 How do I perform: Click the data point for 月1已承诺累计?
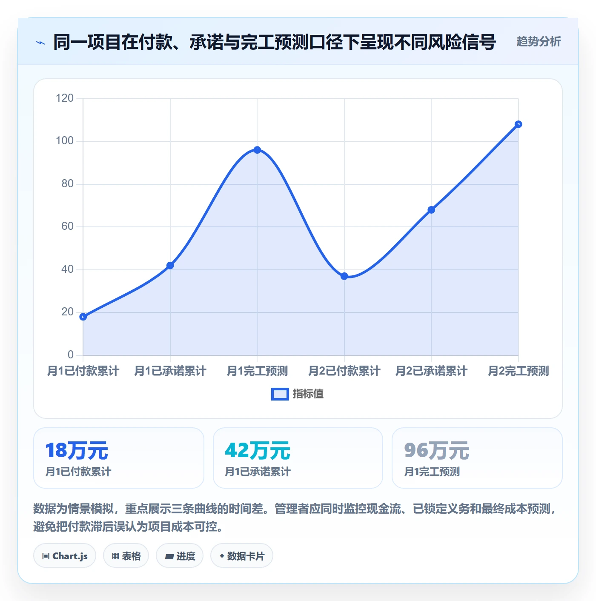click(170, 266)
